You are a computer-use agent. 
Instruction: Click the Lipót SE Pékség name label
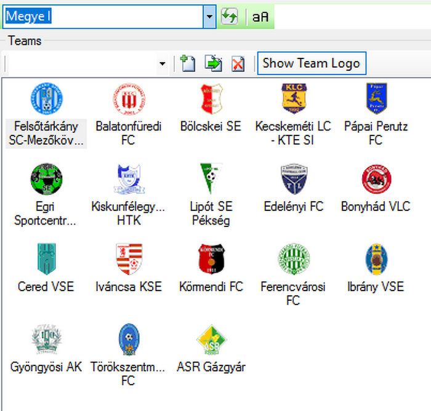pos(211,213)
